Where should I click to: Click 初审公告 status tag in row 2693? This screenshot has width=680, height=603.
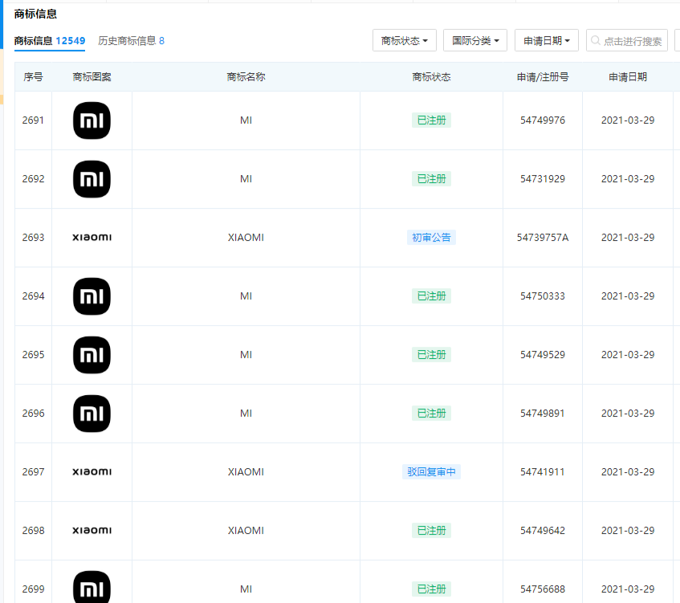click(x=431, y=238)
